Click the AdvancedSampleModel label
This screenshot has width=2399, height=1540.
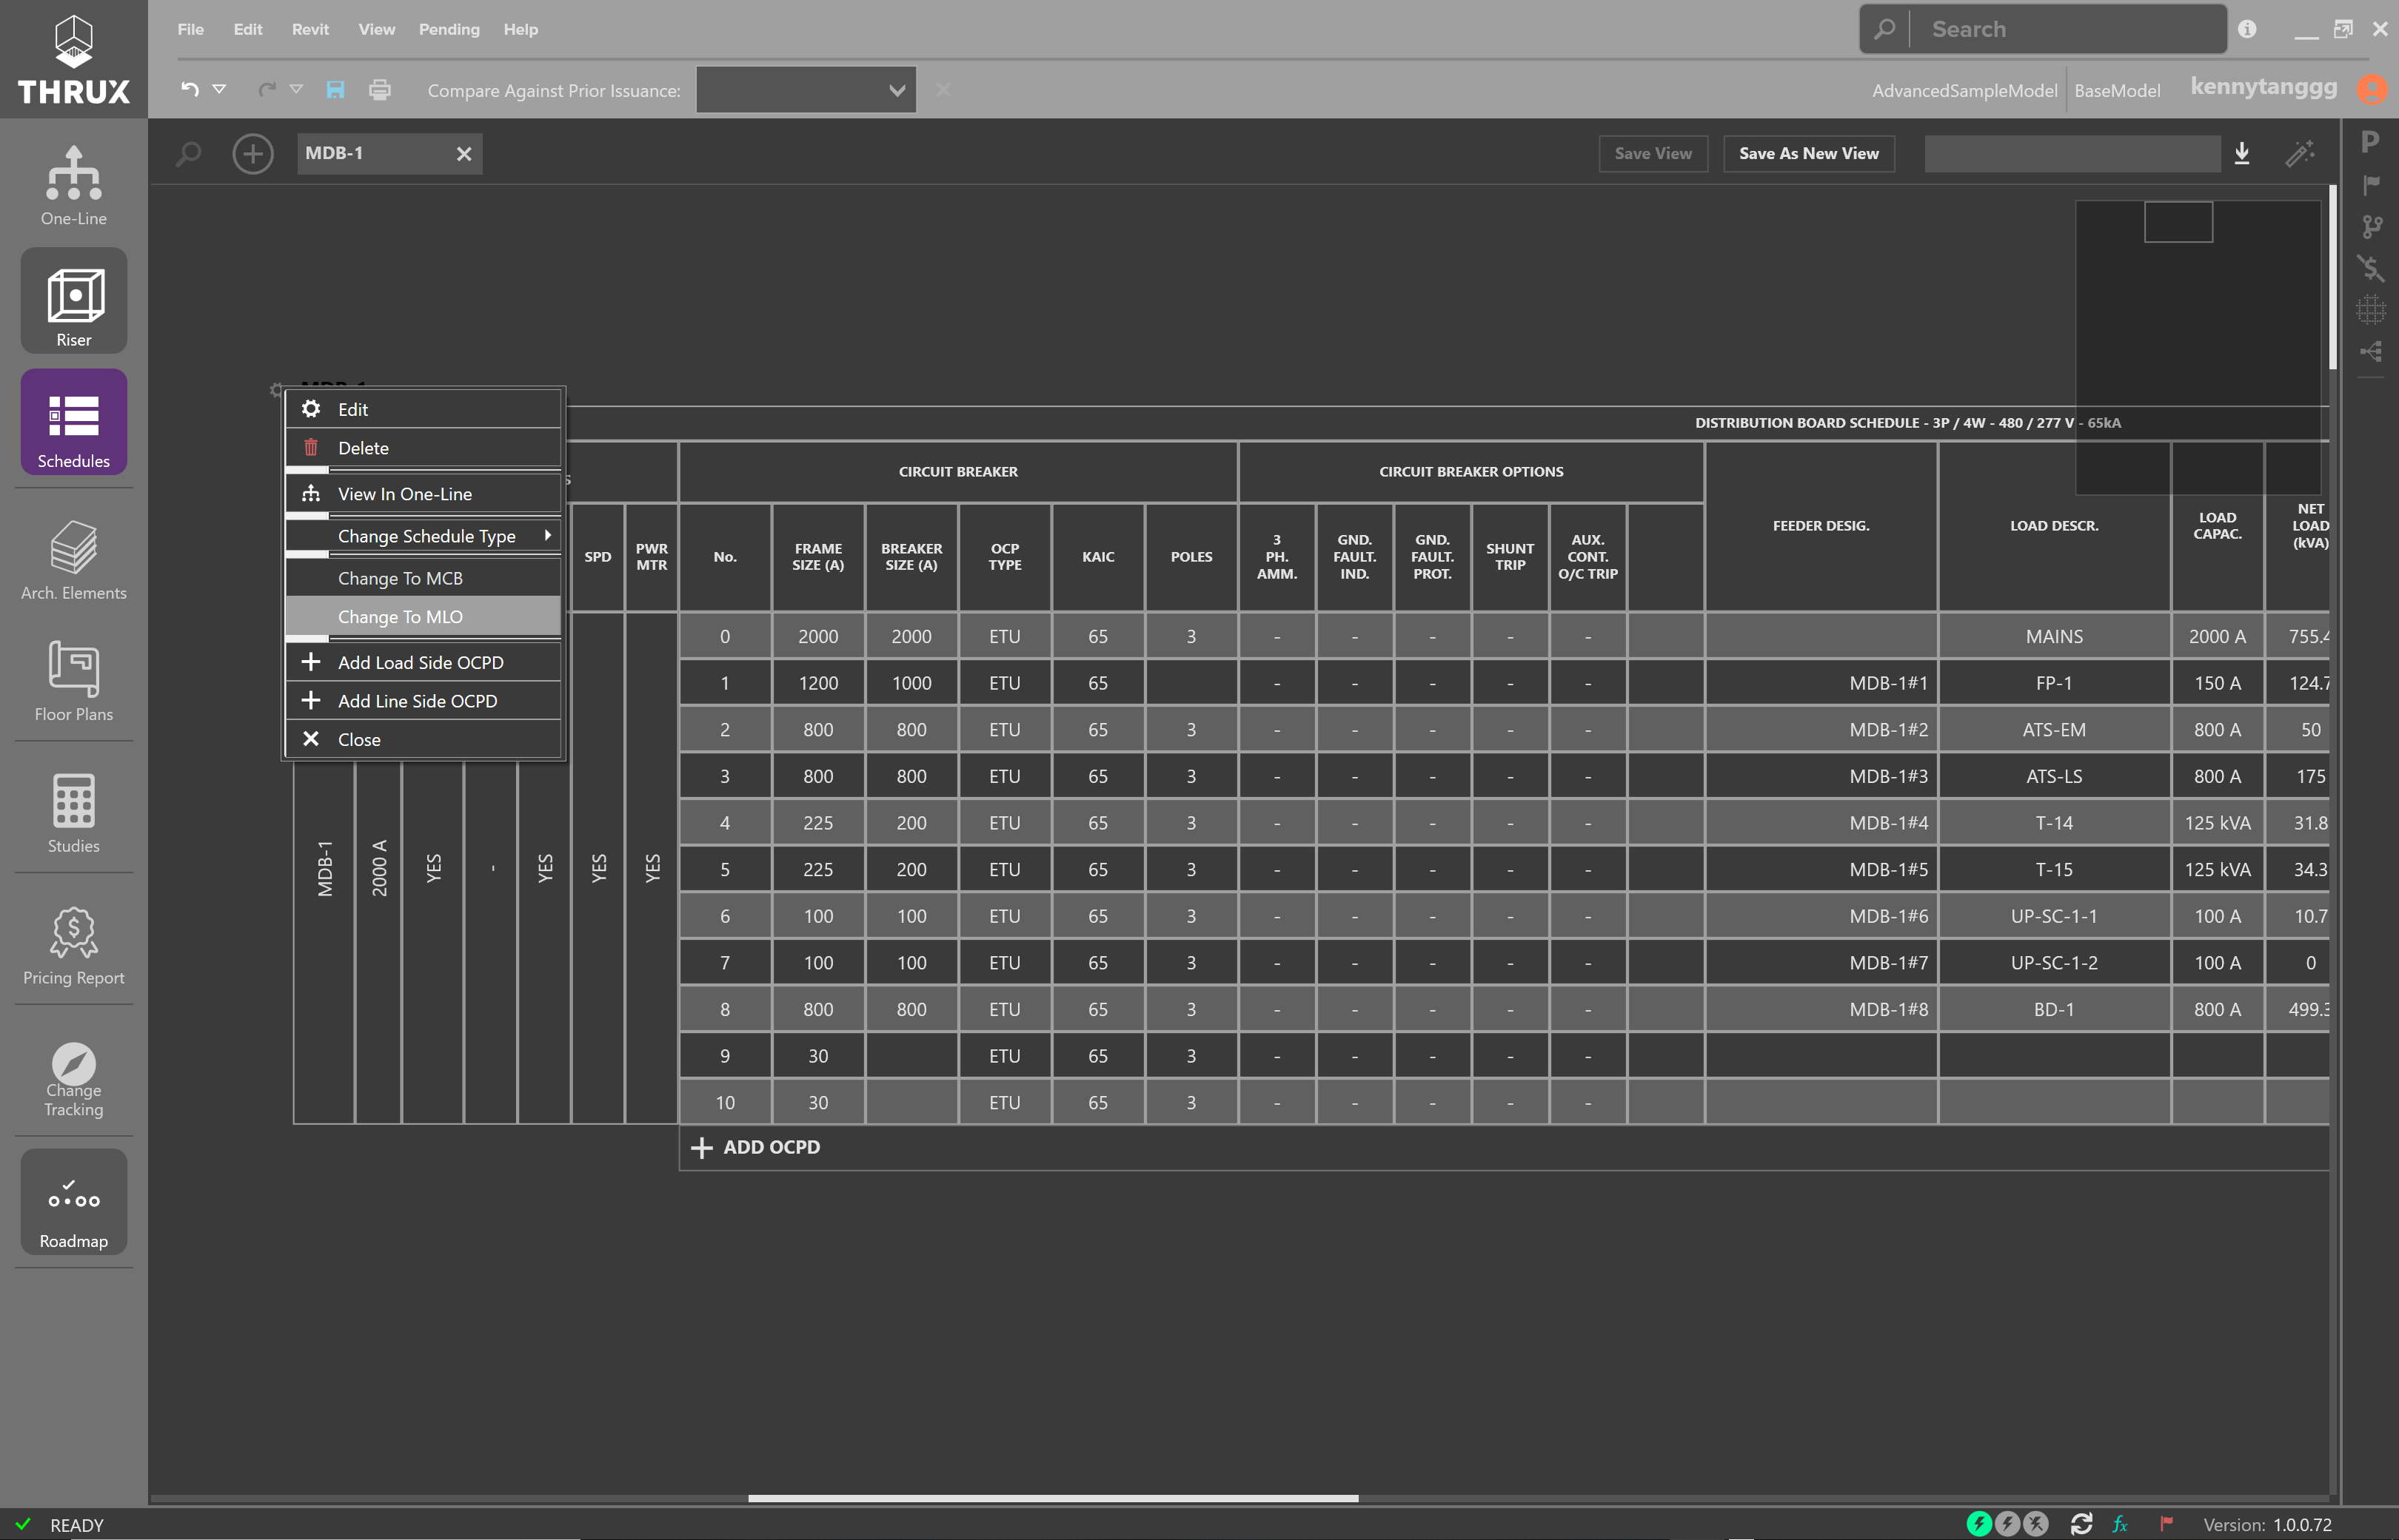tap(1964, 90)
